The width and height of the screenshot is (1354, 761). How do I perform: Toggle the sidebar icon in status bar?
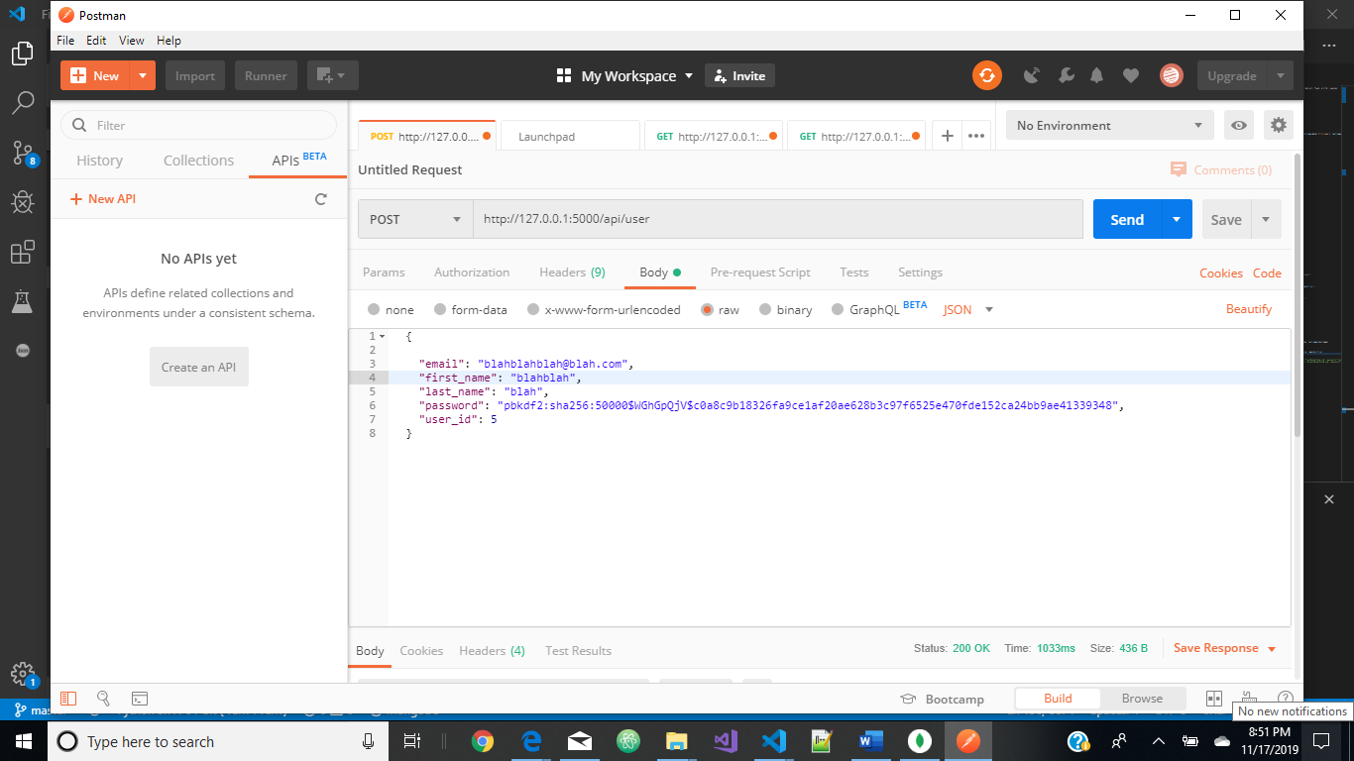[68, 699]
